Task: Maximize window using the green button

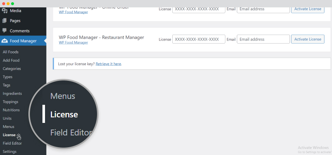Action: click(x=13, y=4)
